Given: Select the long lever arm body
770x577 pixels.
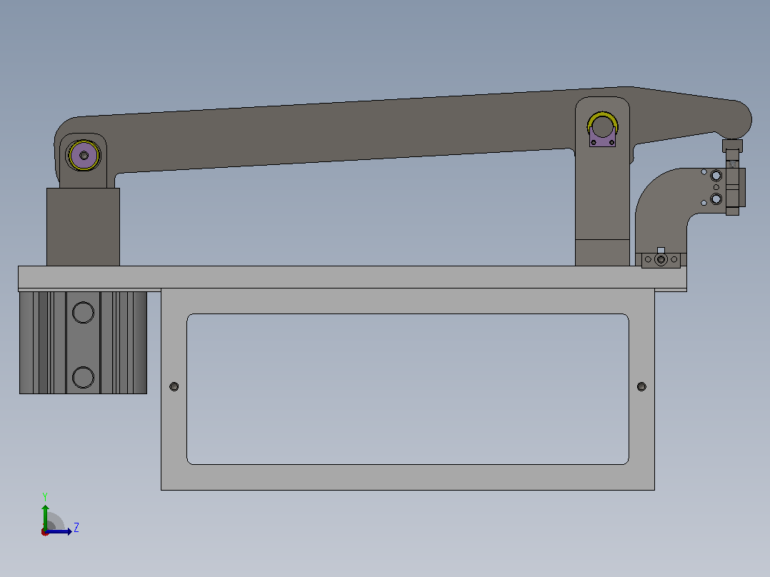Looking at the screenshot, I should [344, 133].
